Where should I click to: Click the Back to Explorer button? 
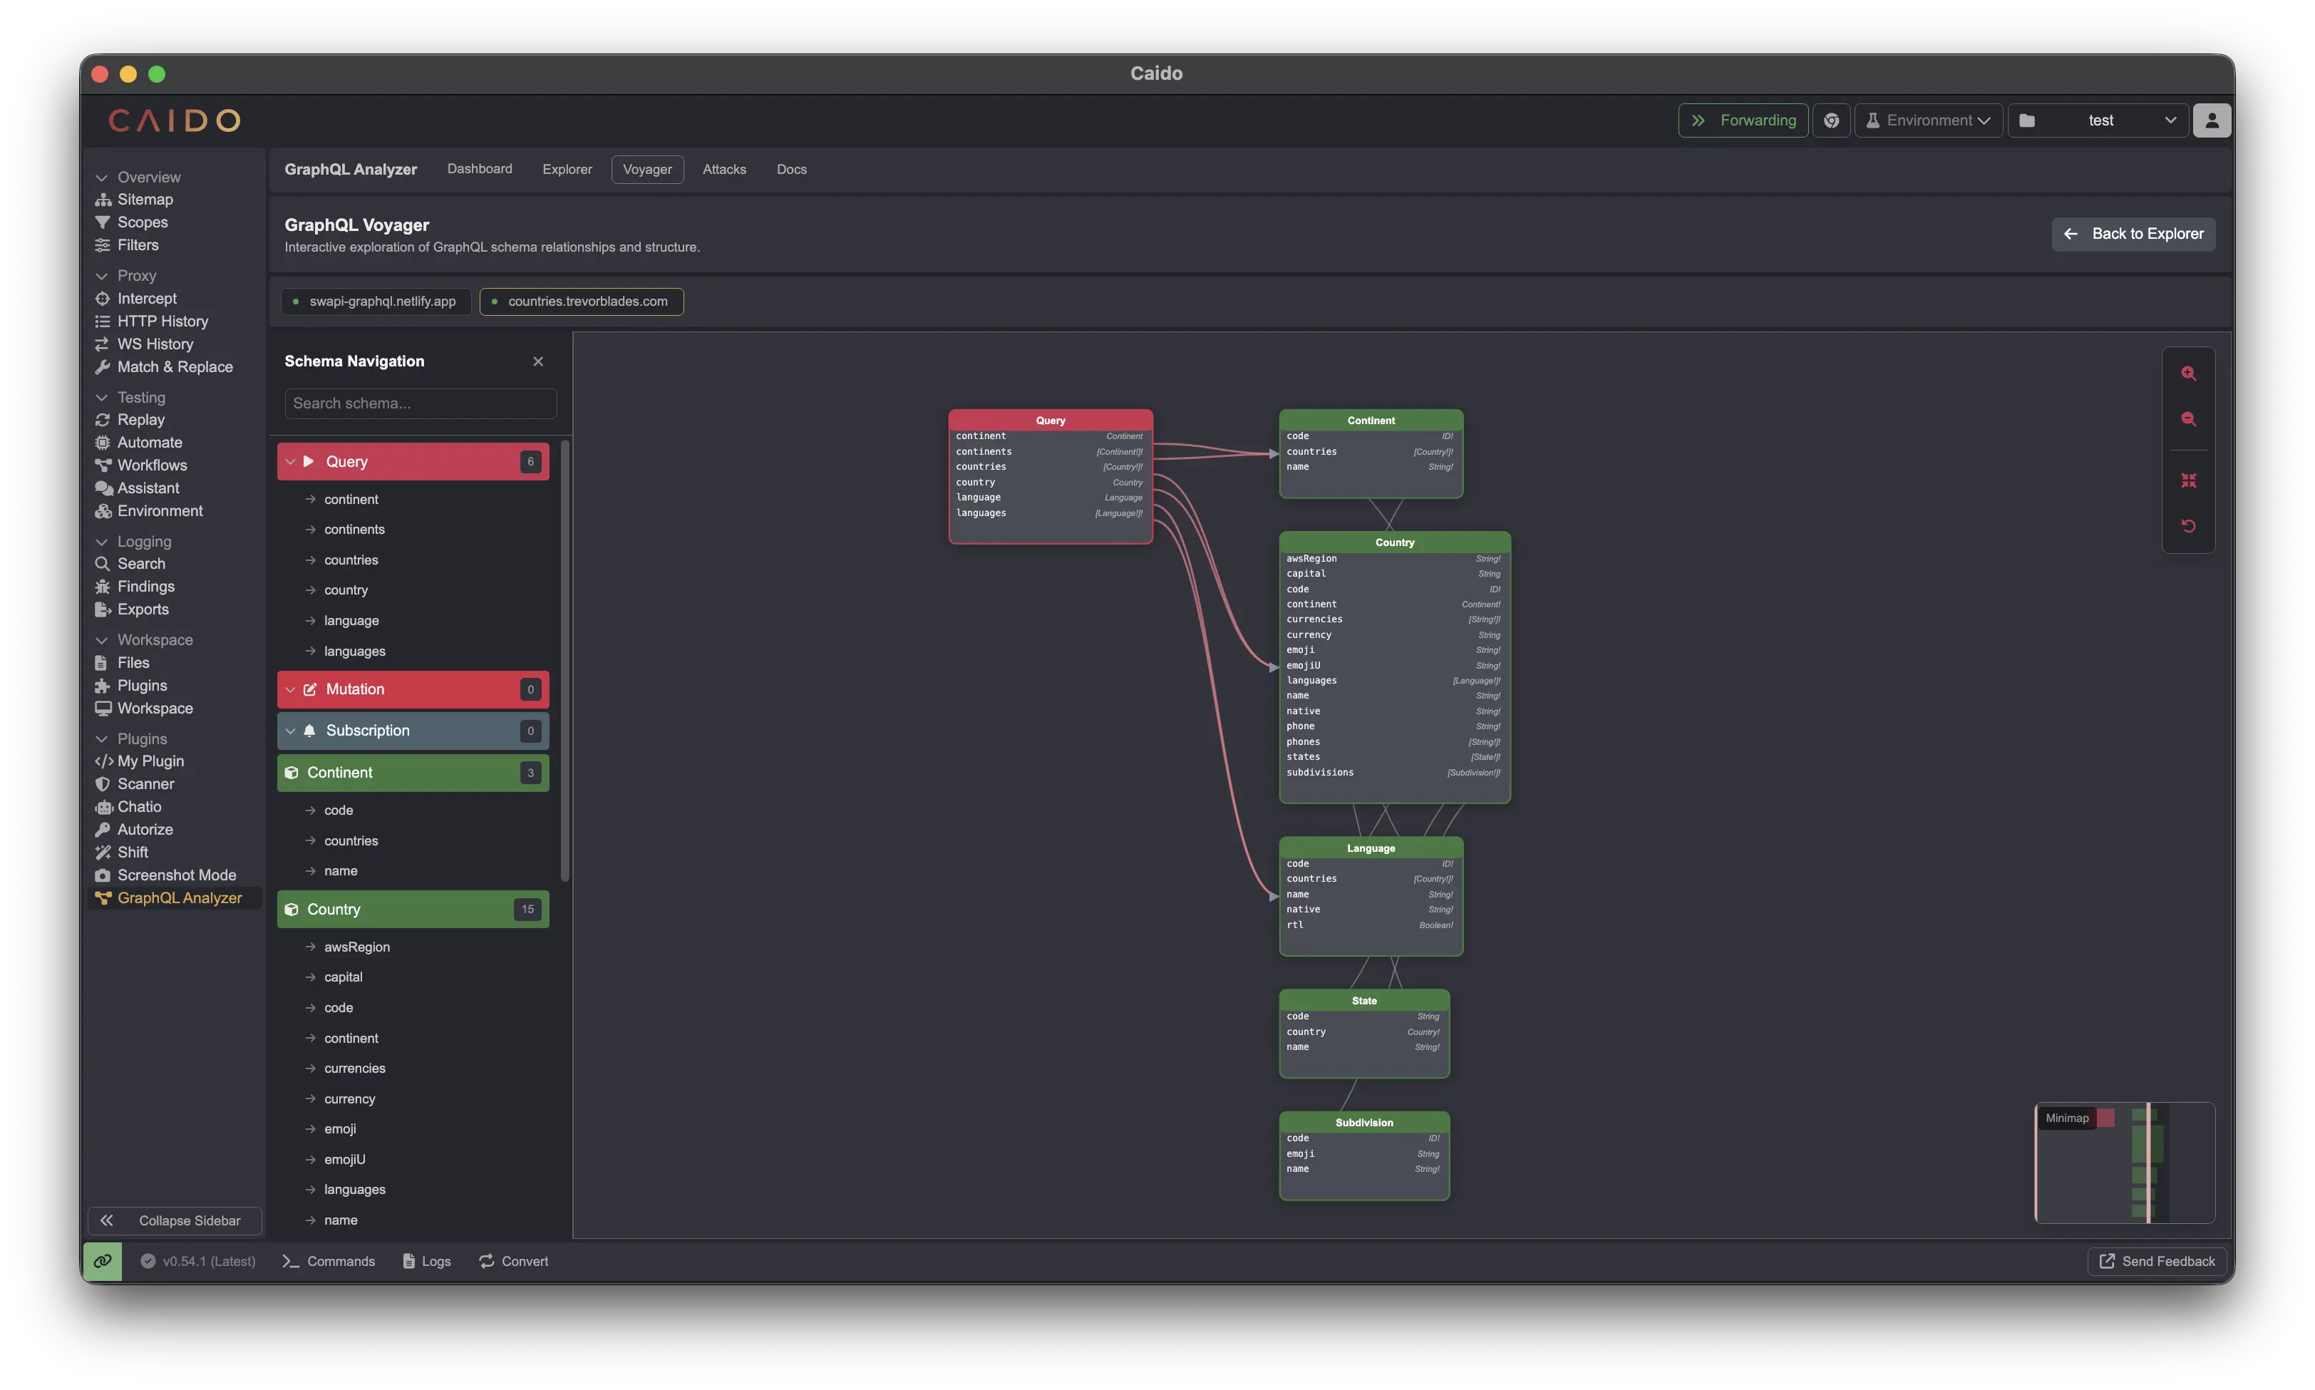(x=2133, y=233)
